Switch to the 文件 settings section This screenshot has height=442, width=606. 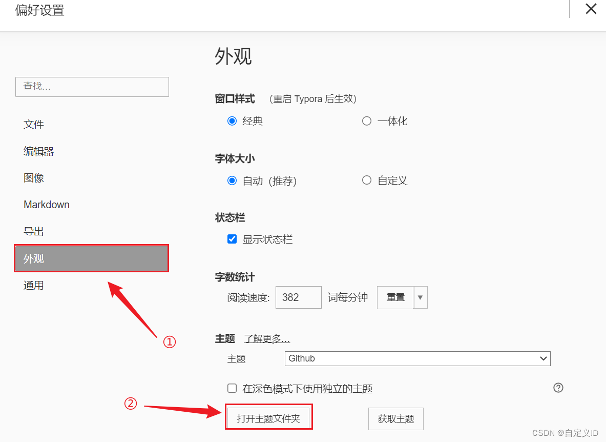34,124
